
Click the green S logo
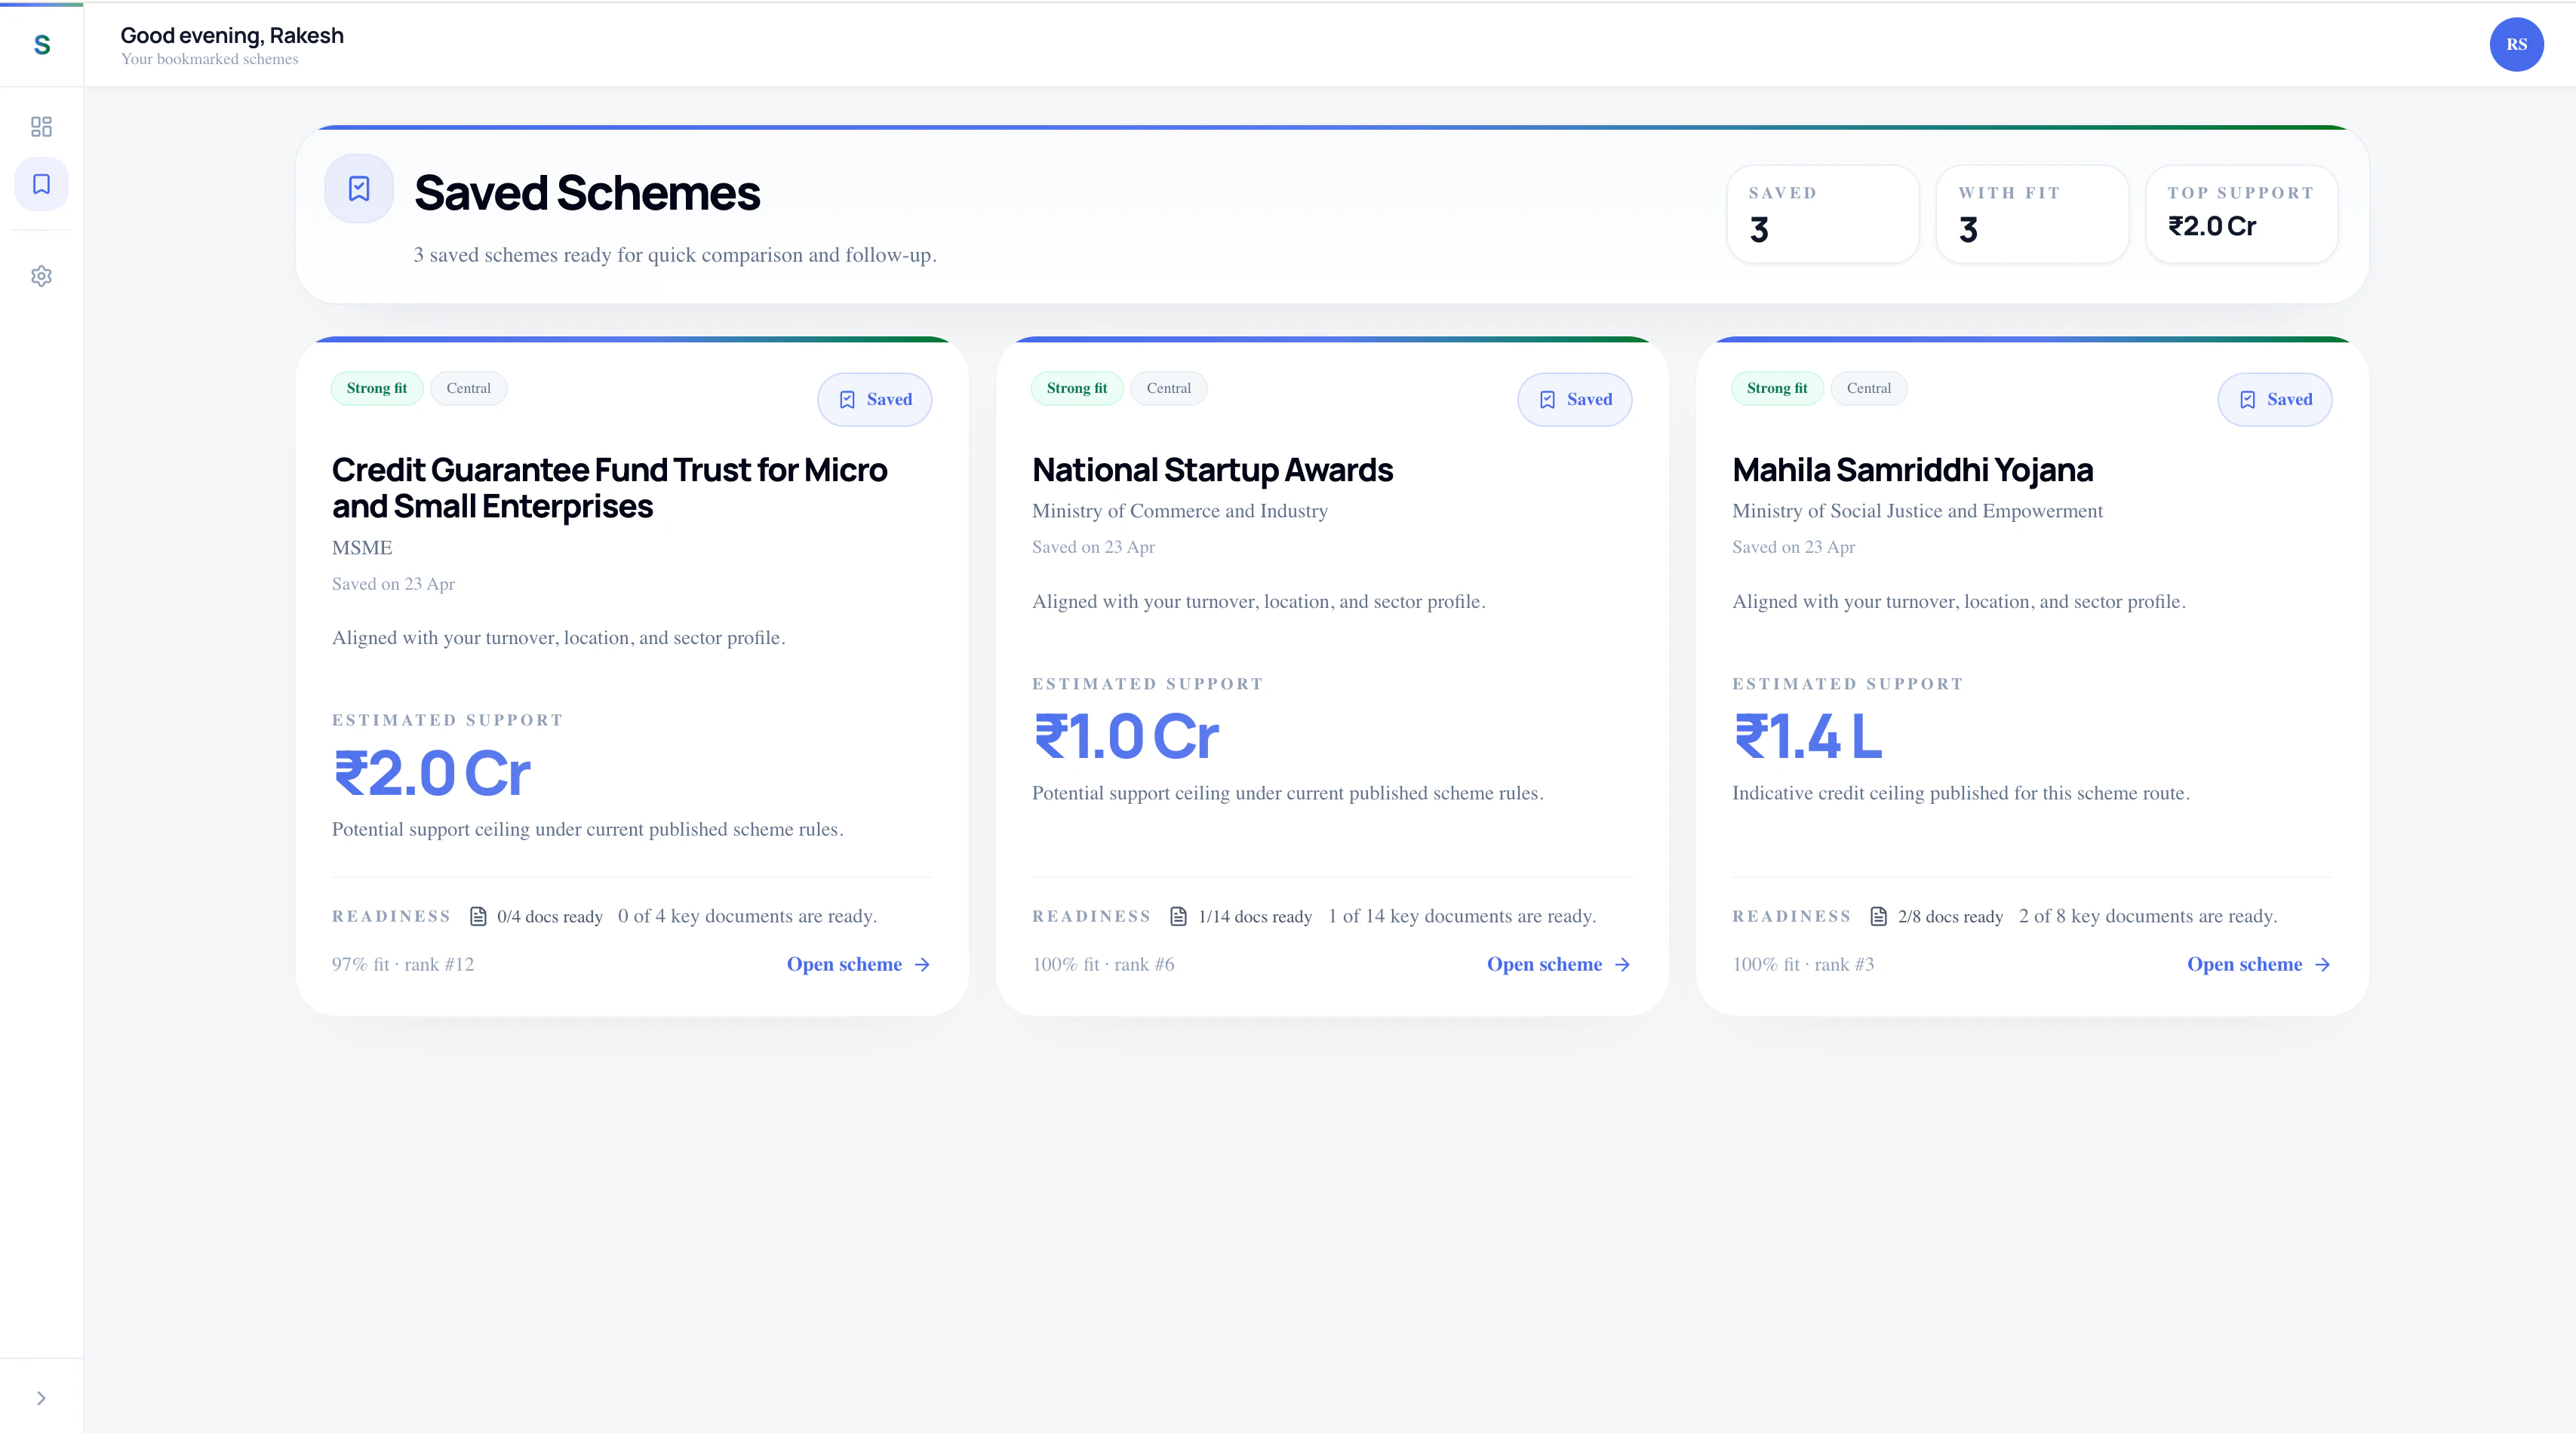click(42, 45)
